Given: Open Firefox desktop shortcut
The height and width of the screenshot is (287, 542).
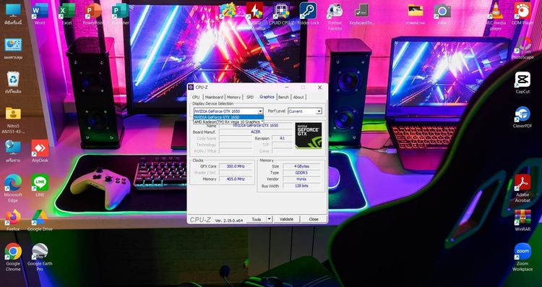Looking at the screenshot, I should 13,220.
